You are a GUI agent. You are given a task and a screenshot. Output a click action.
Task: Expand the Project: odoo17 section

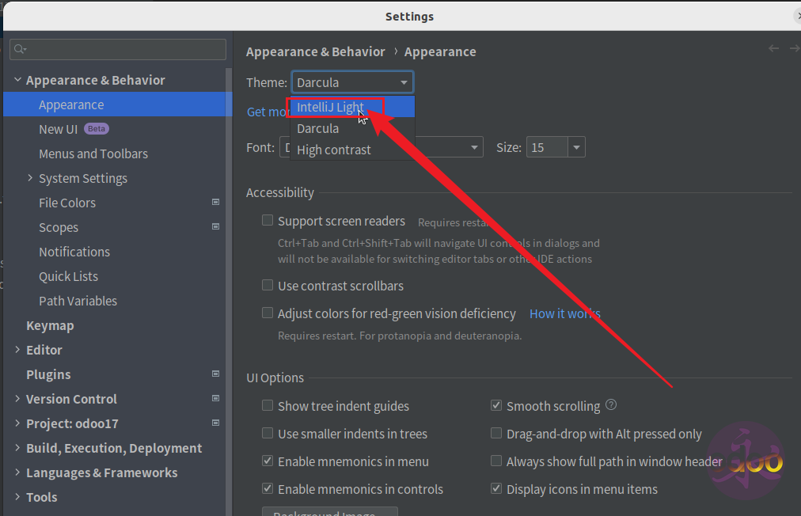[x=18, y=423]
